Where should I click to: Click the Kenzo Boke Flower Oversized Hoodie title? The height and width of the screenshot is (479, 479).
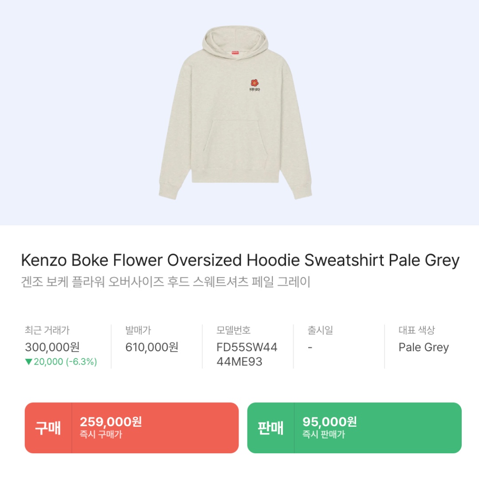240,260
